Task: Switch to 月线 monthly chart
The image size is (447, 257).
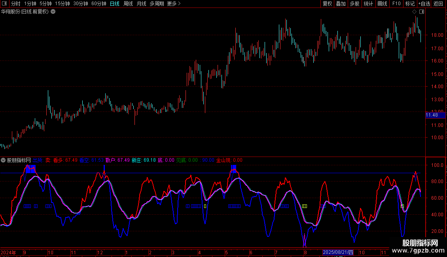Action: [x=141, y=4]
